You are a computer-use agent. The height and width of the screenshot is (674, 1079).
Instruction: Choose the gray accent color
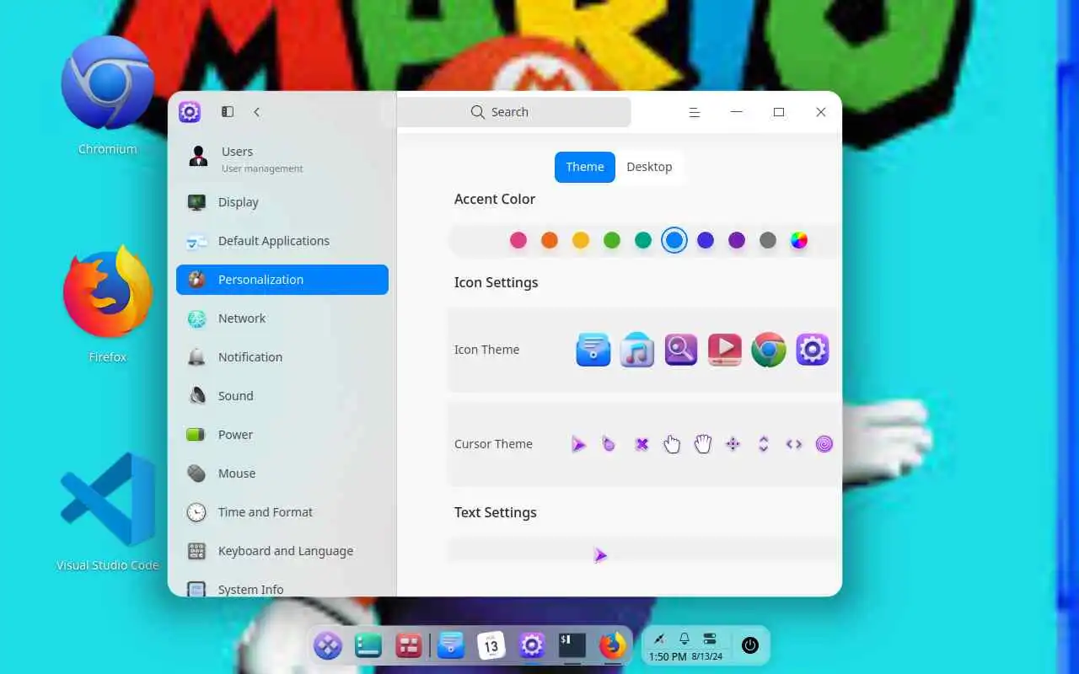tap(768, 241)
